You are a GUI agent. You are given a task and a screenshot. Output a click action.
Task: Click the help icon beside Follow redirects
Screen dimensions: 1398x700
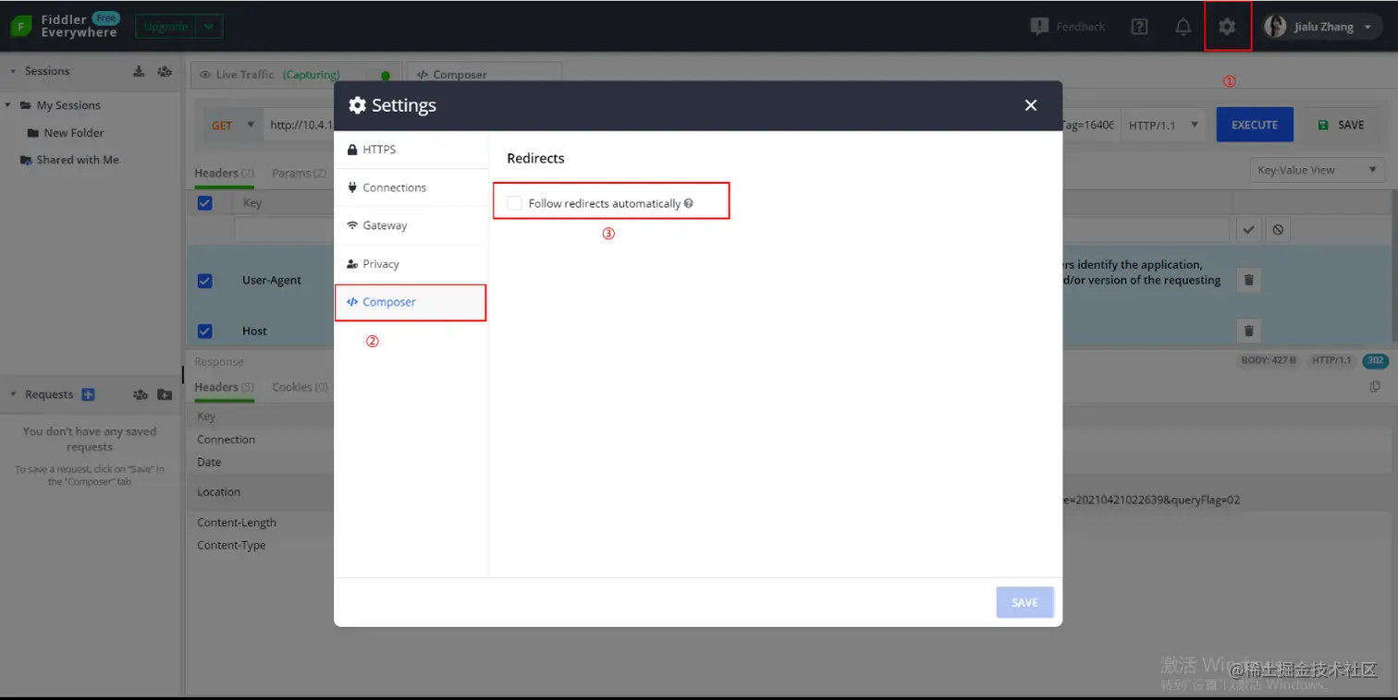689,203
